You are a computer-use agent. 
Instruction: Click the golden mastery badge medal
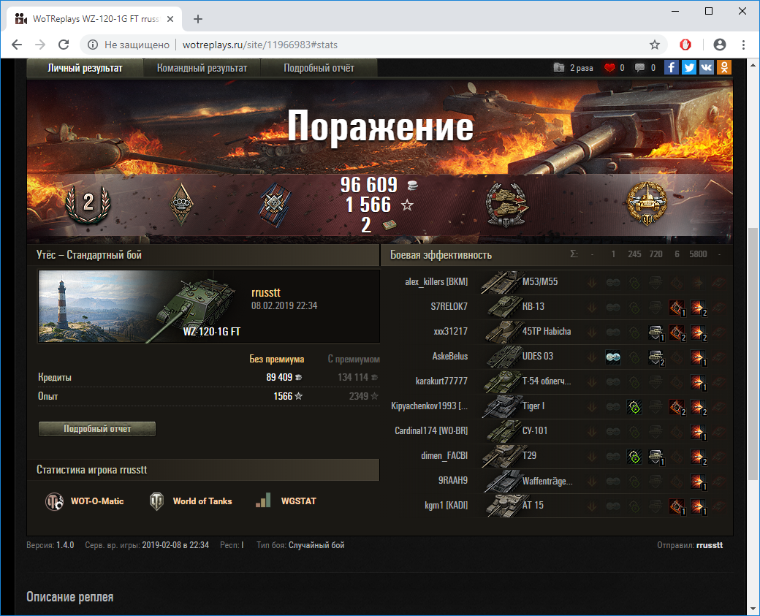(647, 205)
